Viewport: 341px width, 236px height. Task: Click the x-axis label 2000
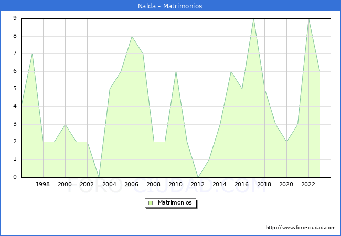65,184
